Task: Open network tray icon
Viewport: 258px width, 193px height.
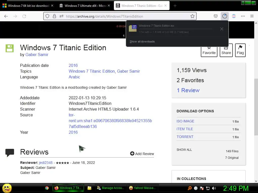Action: (208, 188)
